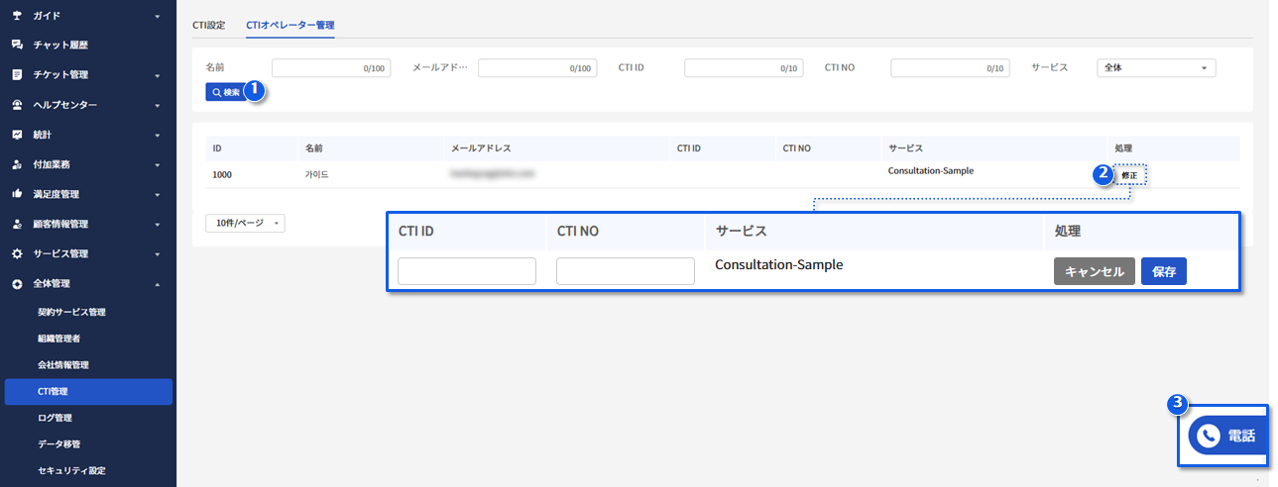Click the ticket management sidebar icon

(x=17, y=74)
